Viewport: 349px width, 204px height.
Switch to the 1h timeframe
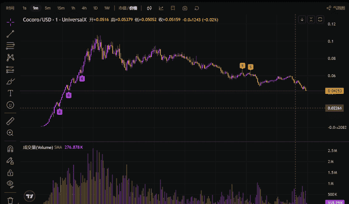click(73, 8)
